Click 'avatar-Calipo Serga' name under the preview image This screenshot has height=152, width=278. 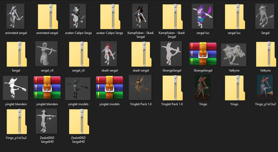point(78,33)
